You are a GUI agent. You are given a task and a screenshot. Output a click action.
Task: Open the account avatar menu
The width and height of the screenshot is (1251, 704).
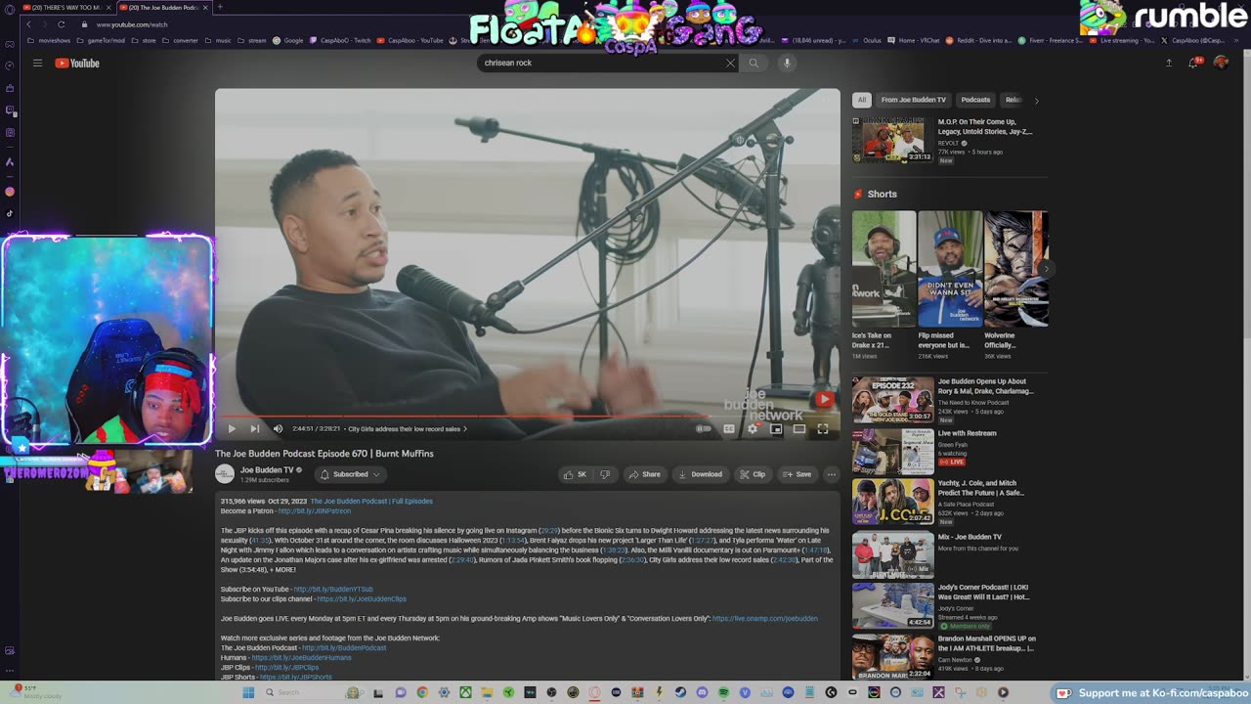(1221, 63)
